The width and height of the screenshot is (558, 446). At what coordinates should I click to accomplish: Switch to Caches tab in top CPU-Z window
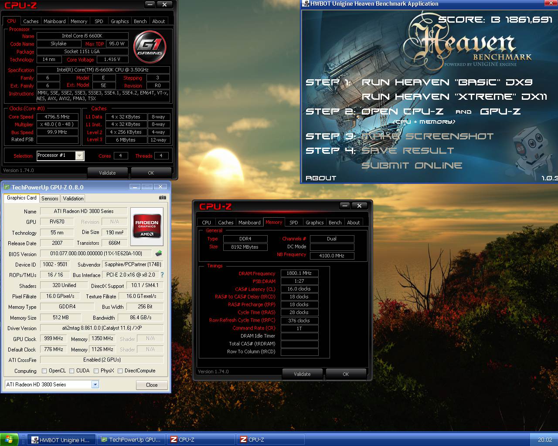[31, 21]
